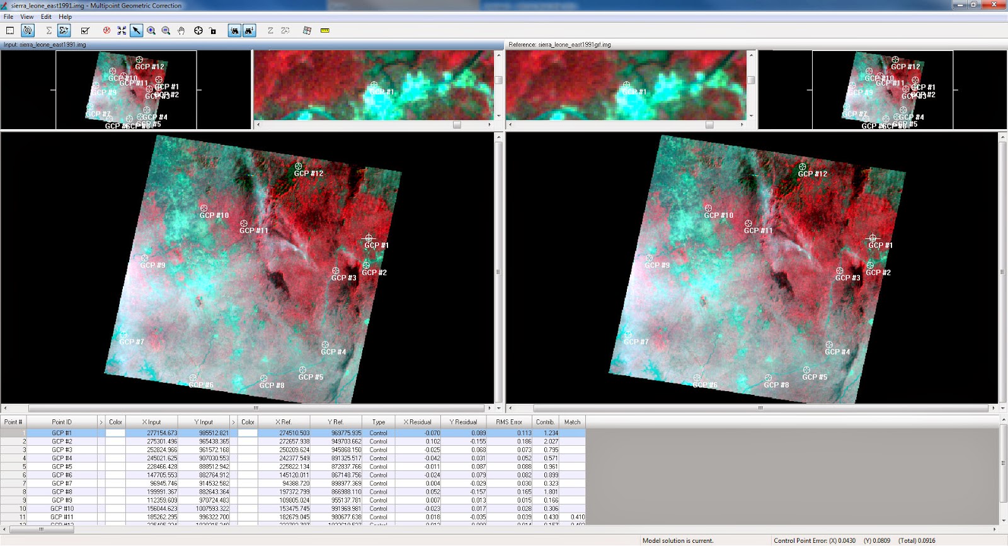Click the Control Point Error total status text
Image resolution: width=1008 pixels, height=546 pixels.
(917, 540)
